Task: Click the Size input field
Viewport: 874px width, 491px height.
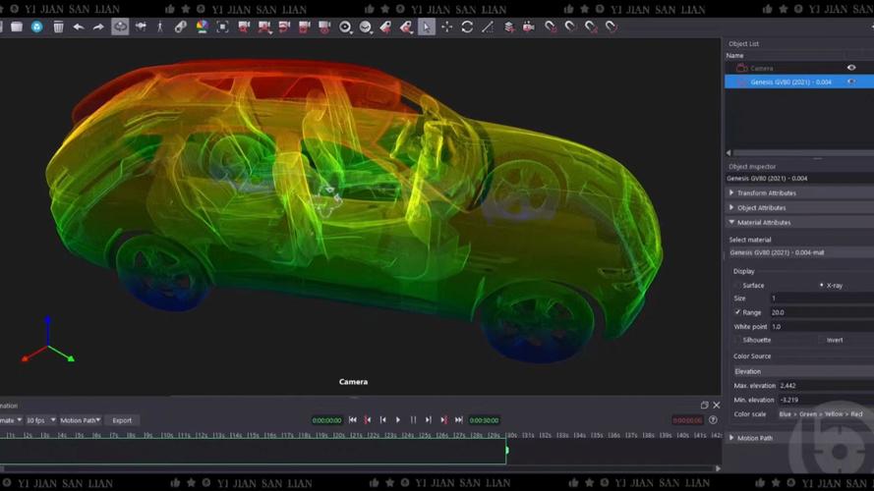Action: coord(822,299)
